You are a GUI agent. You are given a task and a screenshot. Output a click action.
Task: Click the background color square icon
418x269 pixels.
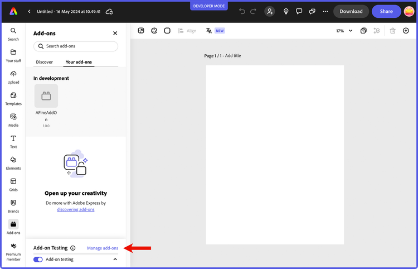click(167, 31)
